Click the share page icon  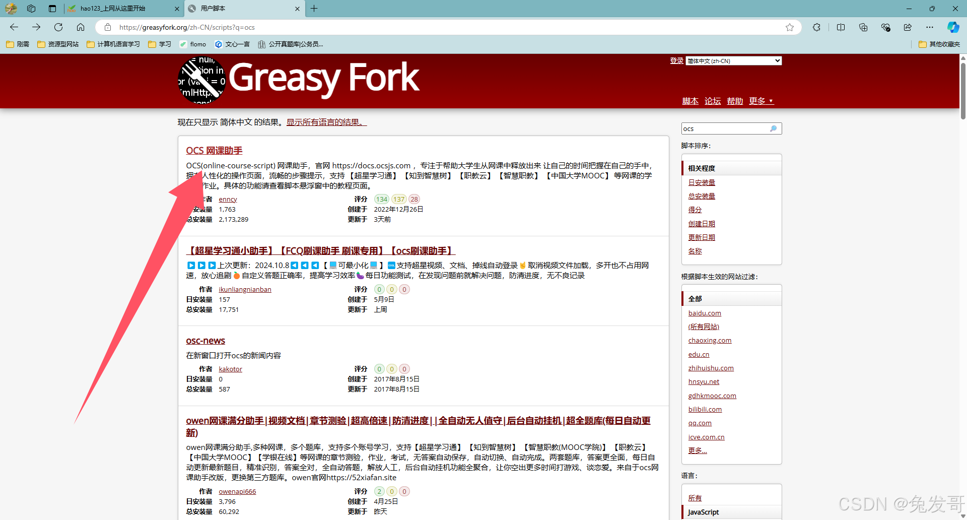[x=908, y=27]
